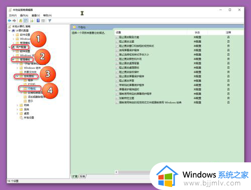Select the 启用屏幕保护程序 policy icon
The image size is (251, 190).
coord(117,50)
